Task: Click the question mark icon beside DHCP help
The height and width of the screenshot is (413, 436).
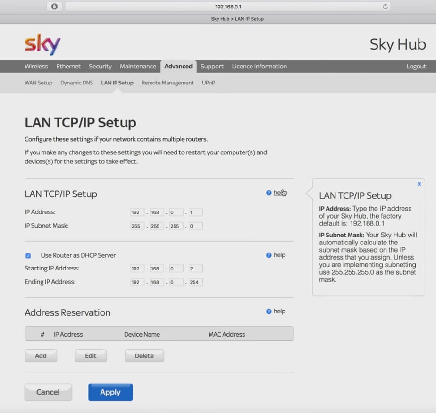Action: (268, 255)
